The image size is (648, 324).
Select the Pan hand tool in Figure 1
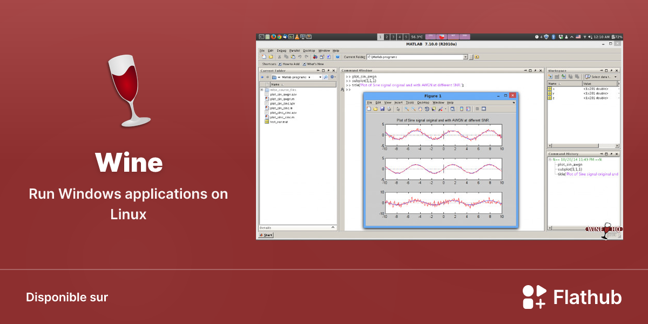click(x=420, y=109)
